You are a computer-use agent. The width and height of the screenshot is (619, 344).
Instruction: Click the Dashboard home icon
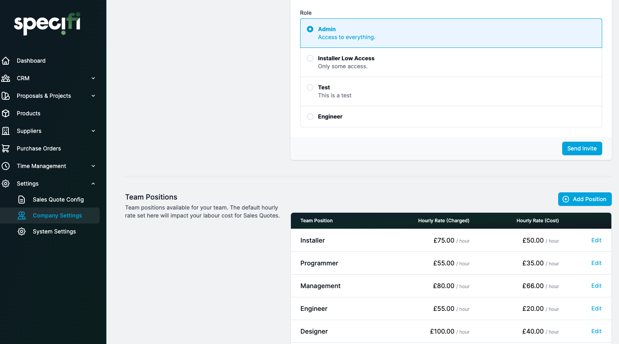click(x=6, y=61)
